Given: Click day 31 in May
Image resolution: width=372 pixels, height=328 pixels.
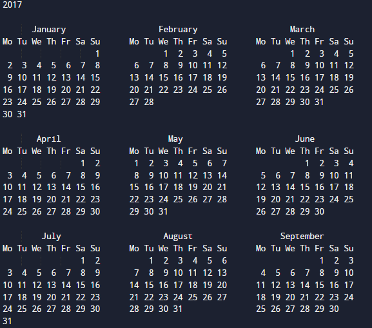Looking at the screenshot, I should (163, 211).
